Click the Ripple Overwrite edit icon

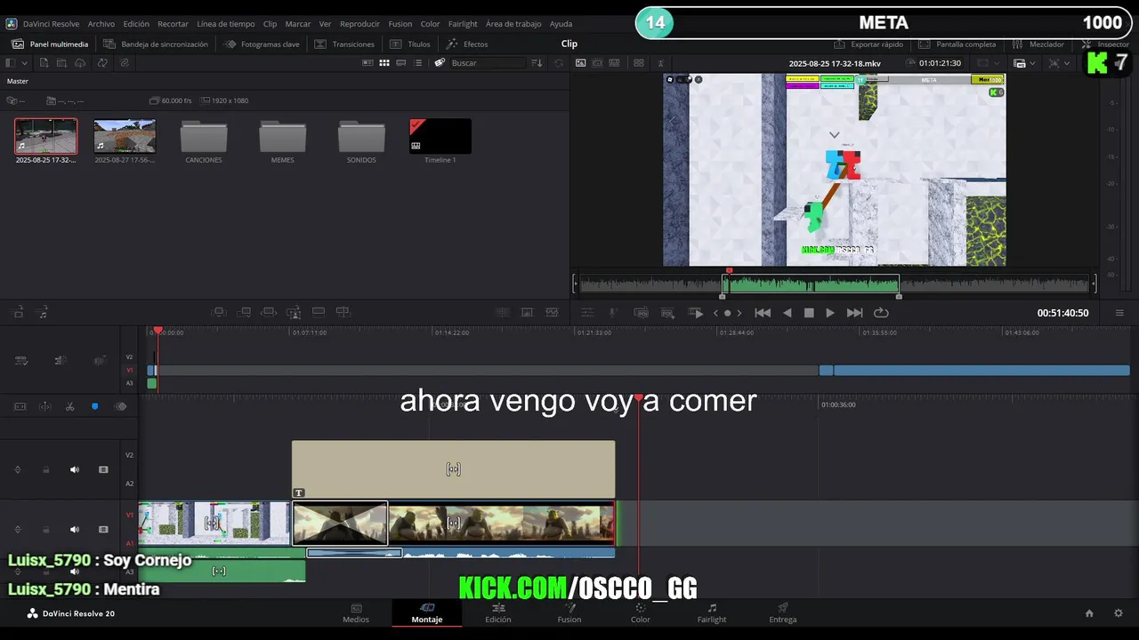point(269,312)
